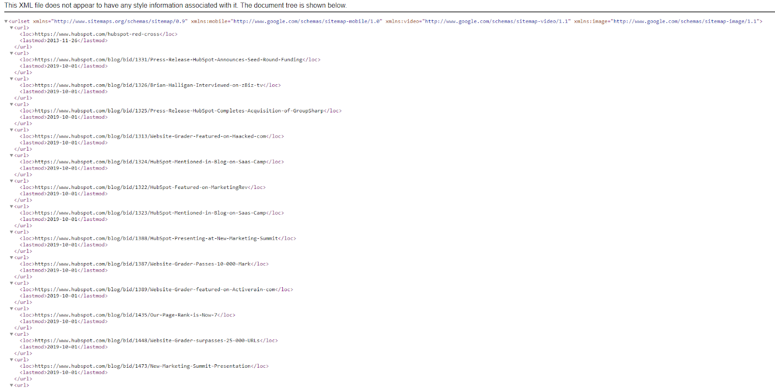
Task: Collapse url node for bid/1326 Brian-Halligan interview
Action: point(12,78)
